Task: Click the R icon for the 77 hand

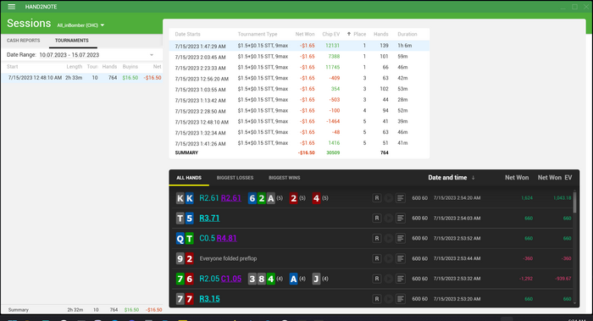Action: (377, 299)
